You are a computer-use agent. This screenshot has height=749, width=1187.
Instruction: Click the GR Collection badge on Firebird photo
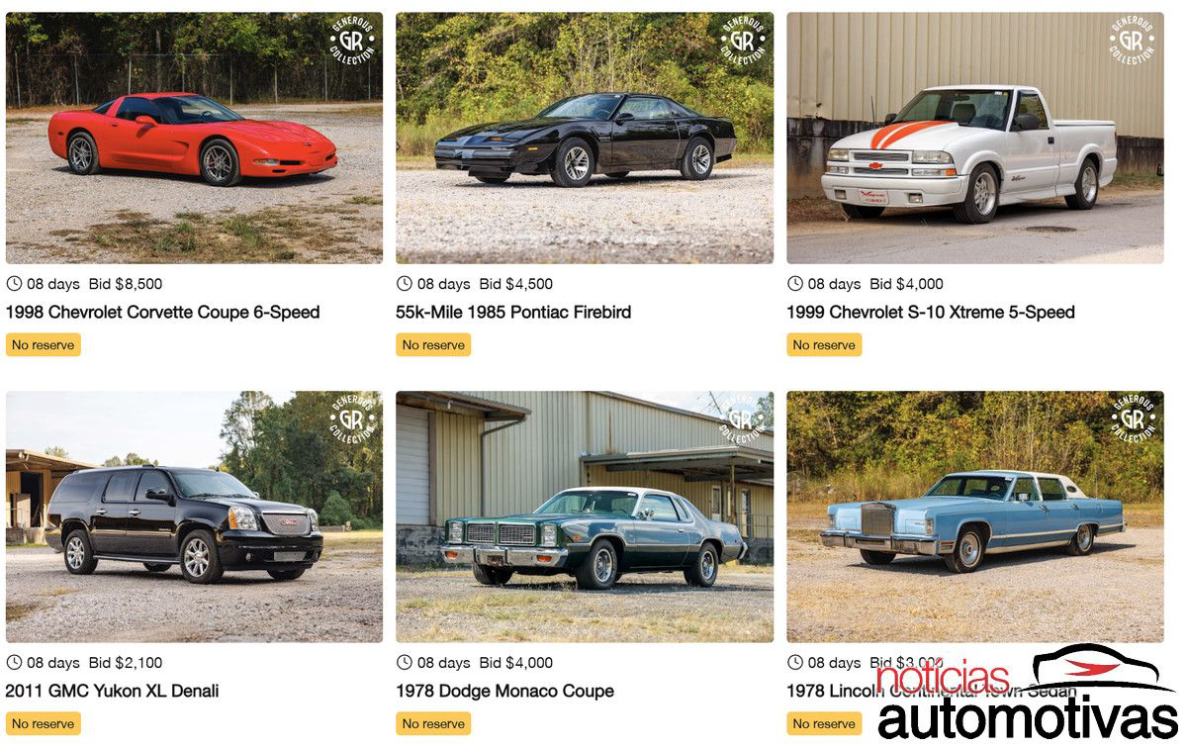pyautogui.click(x=743, y=43)
